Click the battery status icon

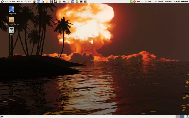(150, 2)
